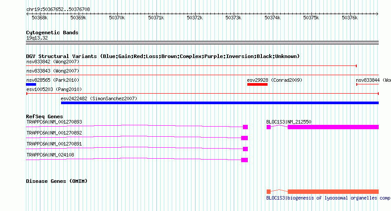Click the thin red esv1005203 variant line

point(202,94)
